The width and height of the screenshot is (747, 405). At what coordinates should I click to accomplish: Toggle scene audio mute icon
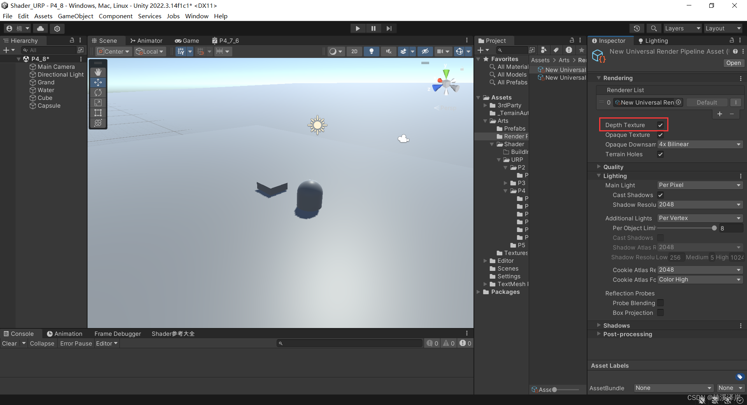click(x=388, y=51)
